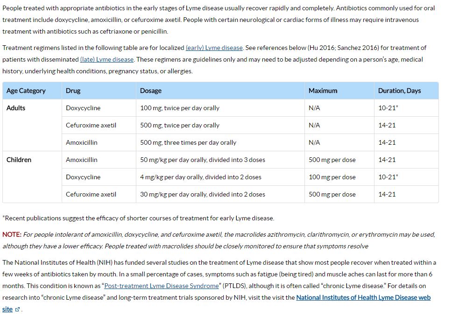The image size is (452, 317).
Task: Click the "Adults" age category cell
Action: (16, 108)
